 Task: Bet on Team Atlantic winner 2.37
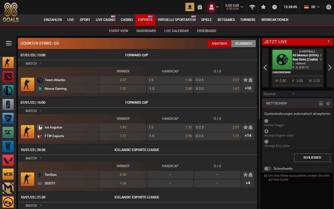pos(123,80)
